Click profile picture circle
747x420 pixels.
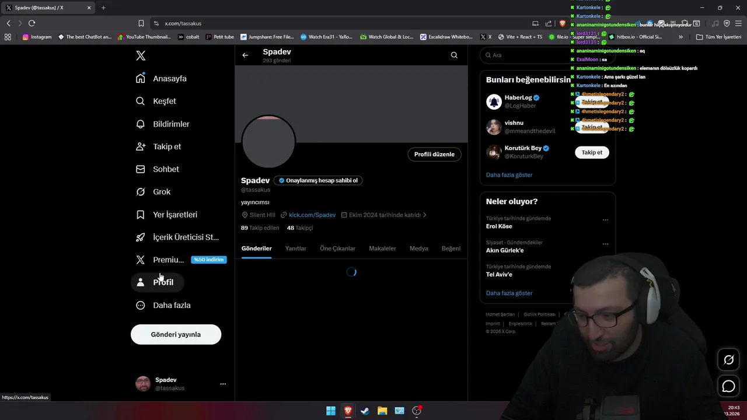pyautogui.click(x=268, y=142)
